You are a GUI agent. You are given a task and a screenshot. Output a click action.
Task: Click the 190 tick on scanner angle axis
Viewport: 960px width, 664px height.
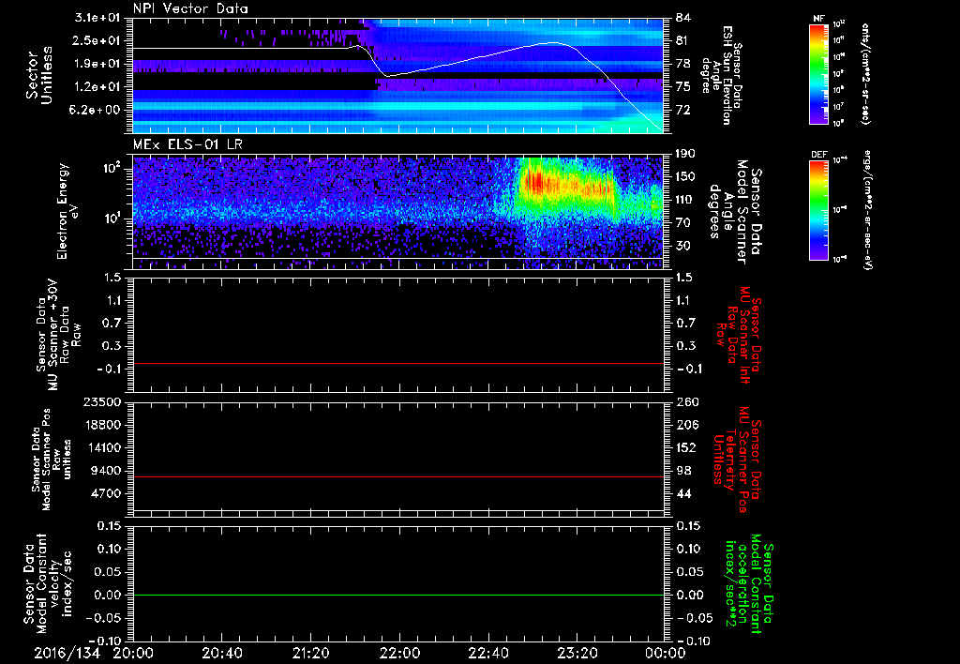click(x=684, y=154)
